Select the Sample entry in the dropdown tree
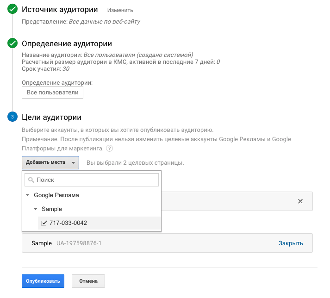This screenshot has width=330, height=298. [52, 209]
